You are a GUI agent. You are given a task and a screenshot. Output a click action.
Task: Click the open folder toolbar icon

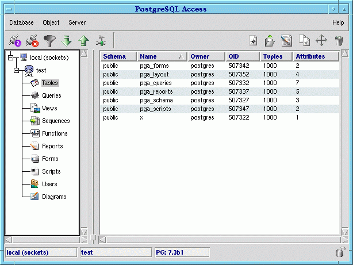[x=270, y=41]
